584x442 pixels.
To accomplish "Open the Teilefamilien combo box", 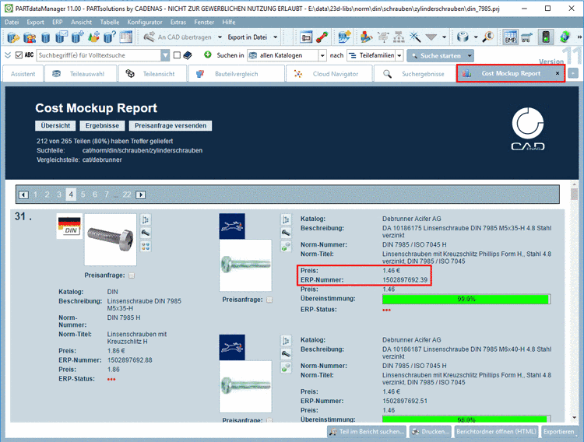I will pos(375,55).
